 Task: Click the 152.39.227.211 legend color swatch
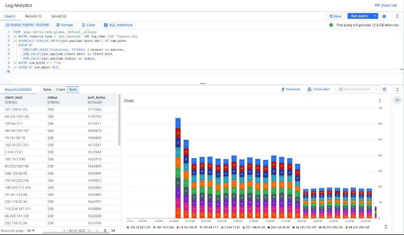128,227
